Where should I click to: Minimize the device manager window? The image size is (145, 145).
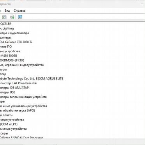(x=142, y=4)
